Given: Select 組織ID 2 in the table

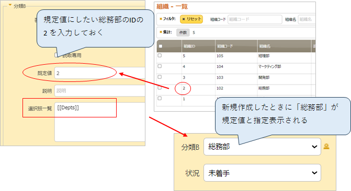Looking at the screenshot, I should 184,88.
